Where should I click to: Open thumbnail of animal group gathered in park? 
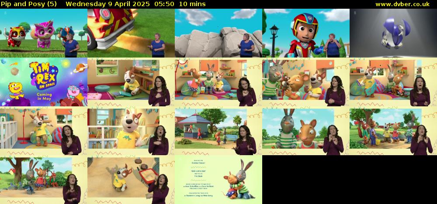tap(393, 131)
